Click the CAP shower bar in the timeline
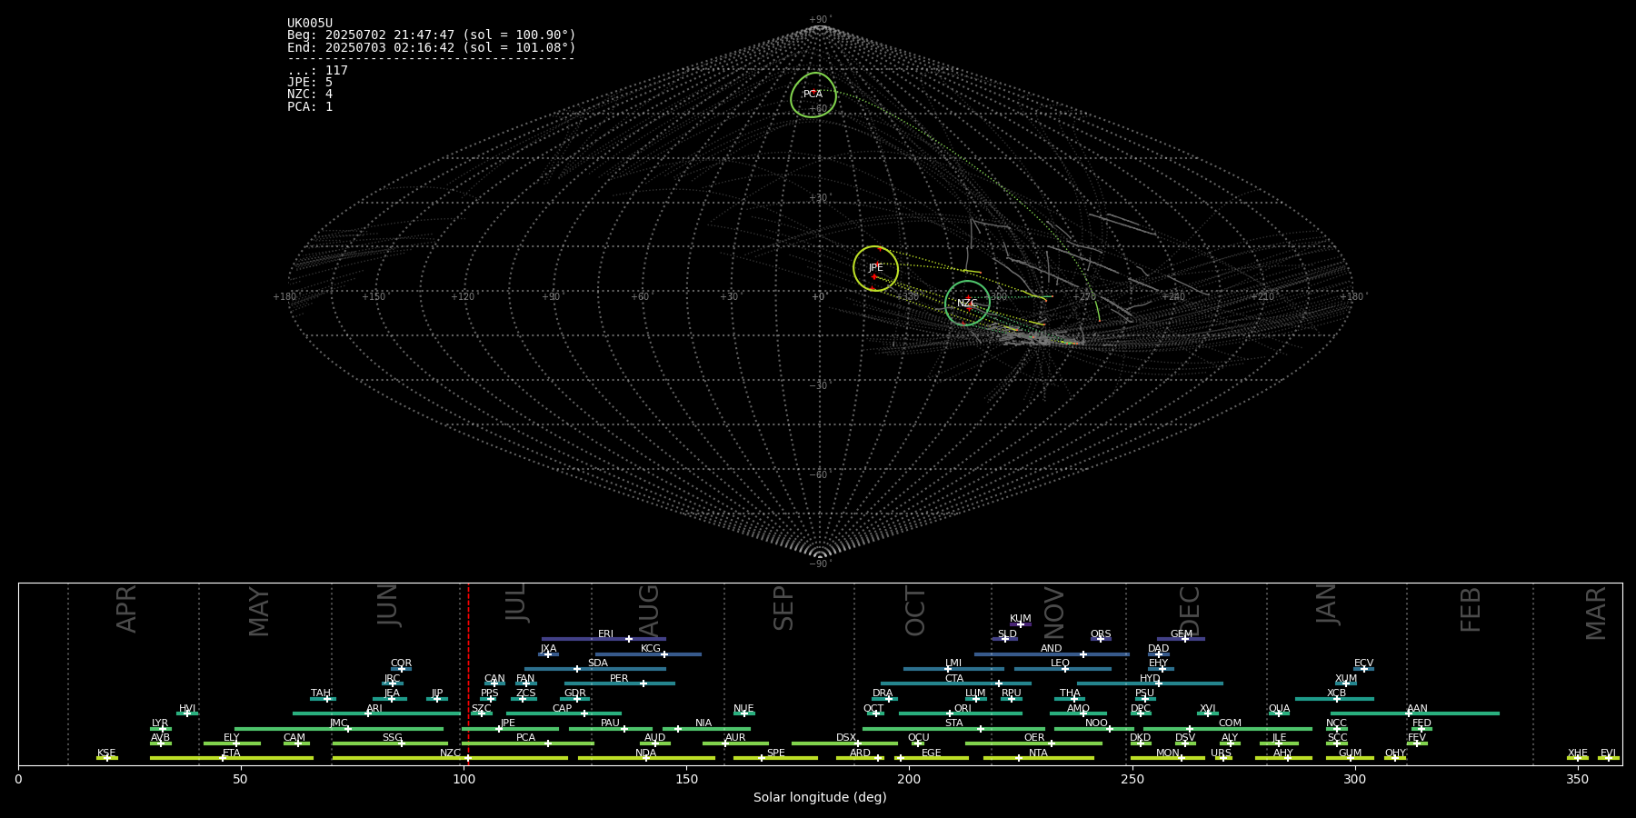 564,713
